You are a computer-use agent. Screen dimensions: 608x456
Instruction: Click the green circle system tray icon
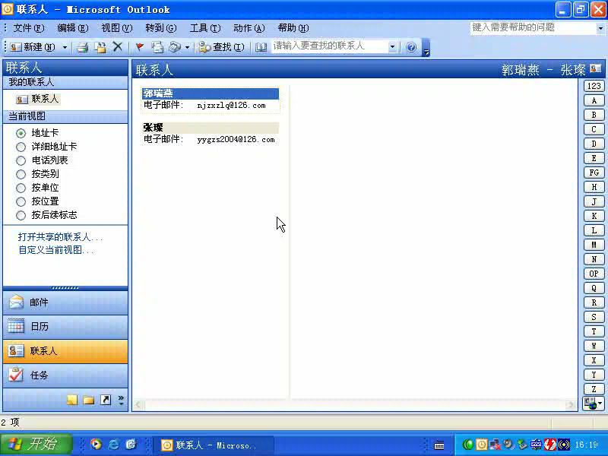click(x=468, y=445)
